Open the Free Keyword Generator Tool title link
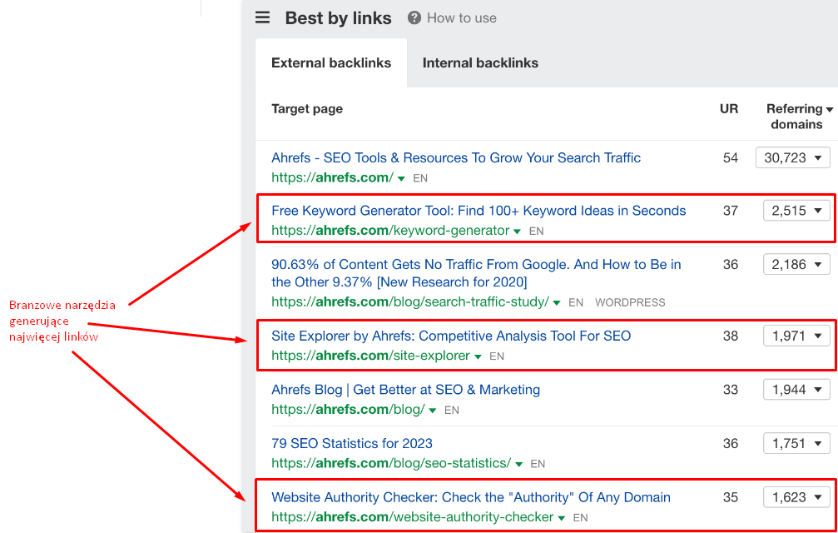The image size is (838, 533). click(479, 211)
